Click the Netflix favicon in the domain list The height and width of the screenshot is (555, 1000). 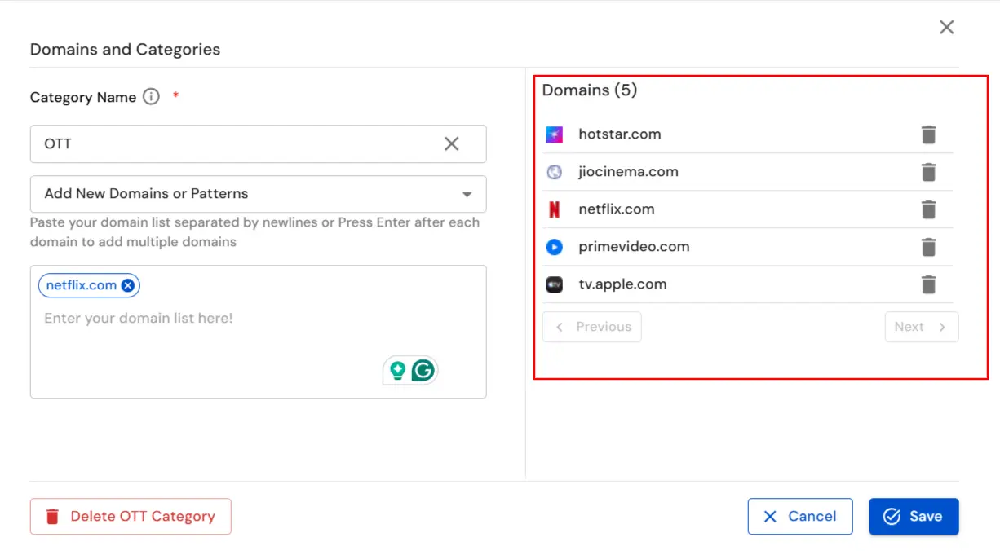click(x=555, y=209)
